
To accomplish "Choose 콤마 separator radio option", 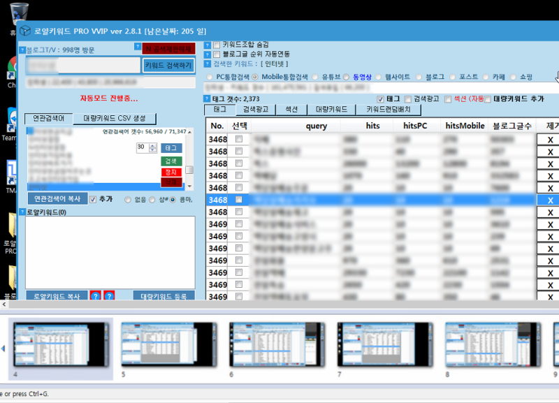I will pos(173,200).
